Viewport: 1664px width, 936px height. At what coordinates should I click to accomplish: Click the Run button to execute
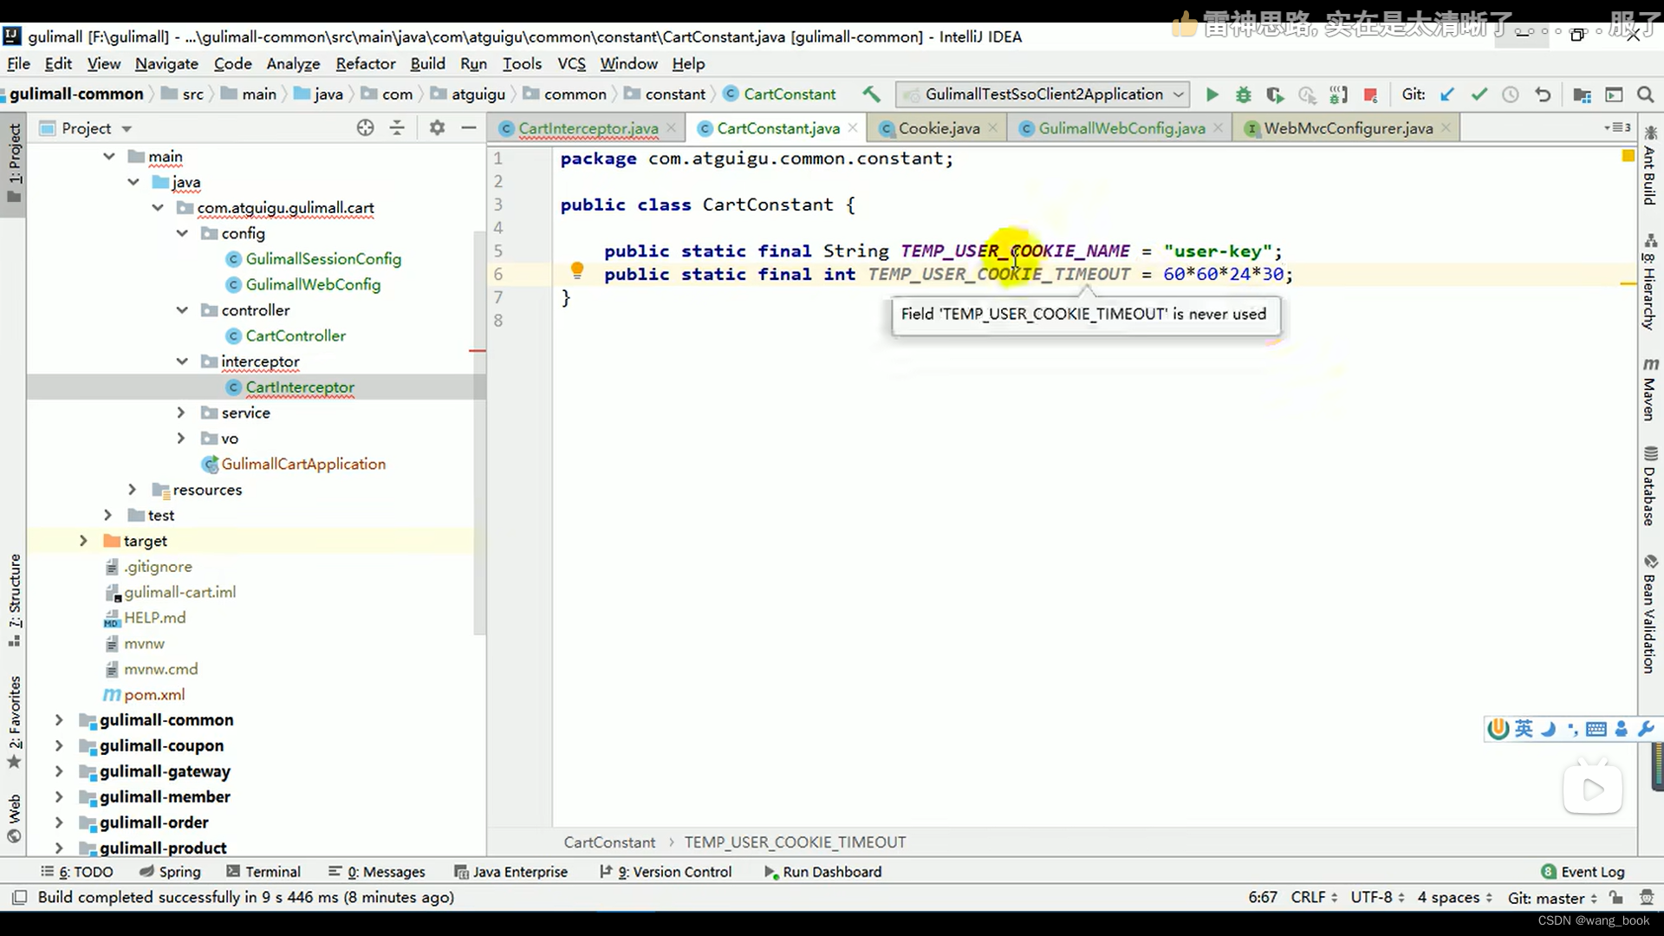(x=1212, y=94)
